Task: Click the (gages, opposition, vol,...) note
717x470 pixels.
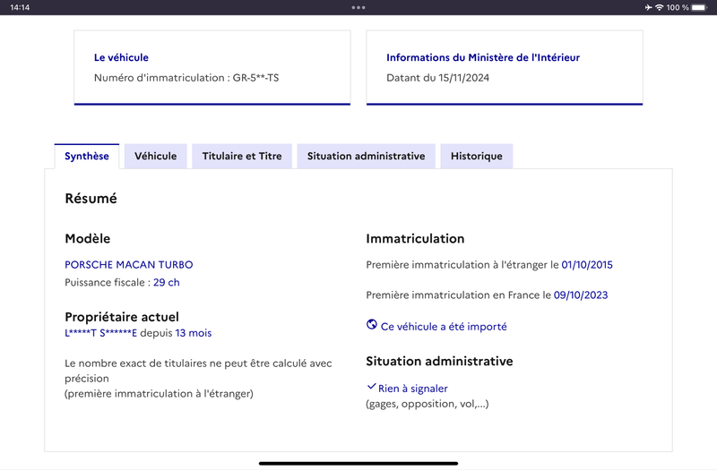Action: (428, 404)
